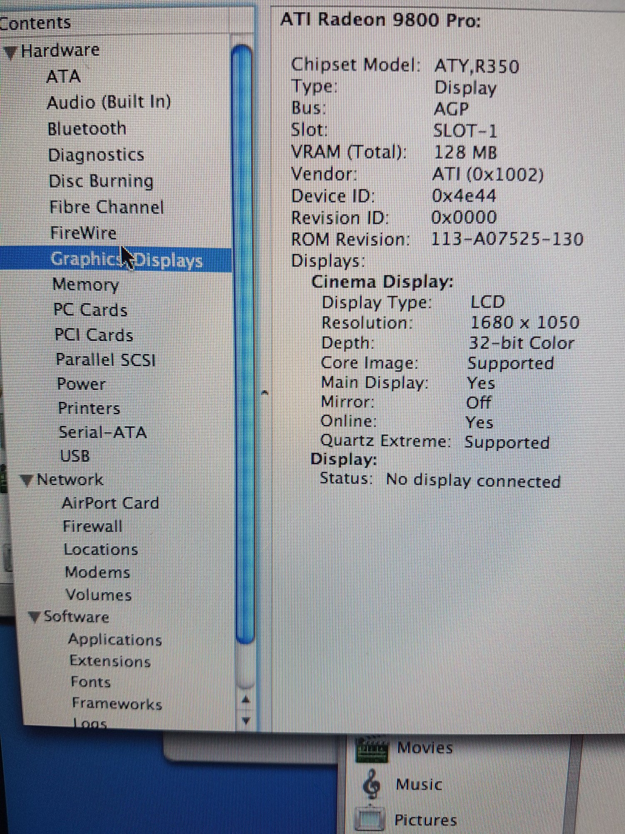Open Pictures folder icon in Finder window

[370, 820]
